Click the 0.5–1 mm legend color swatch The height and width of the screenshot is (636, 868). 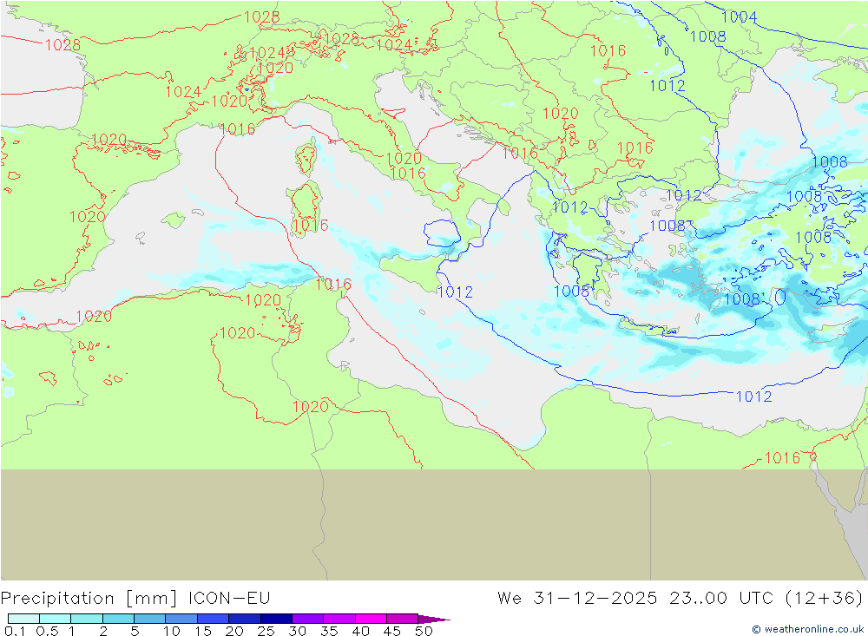point(55,619)
